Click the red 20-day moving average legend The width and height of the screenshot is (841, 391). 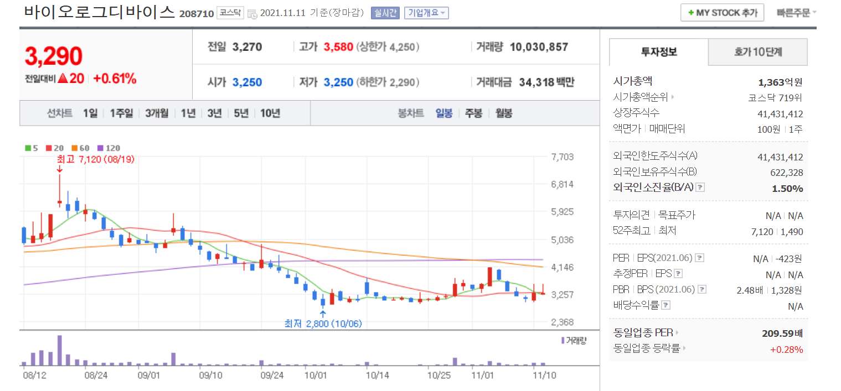[x=55, y=148]
